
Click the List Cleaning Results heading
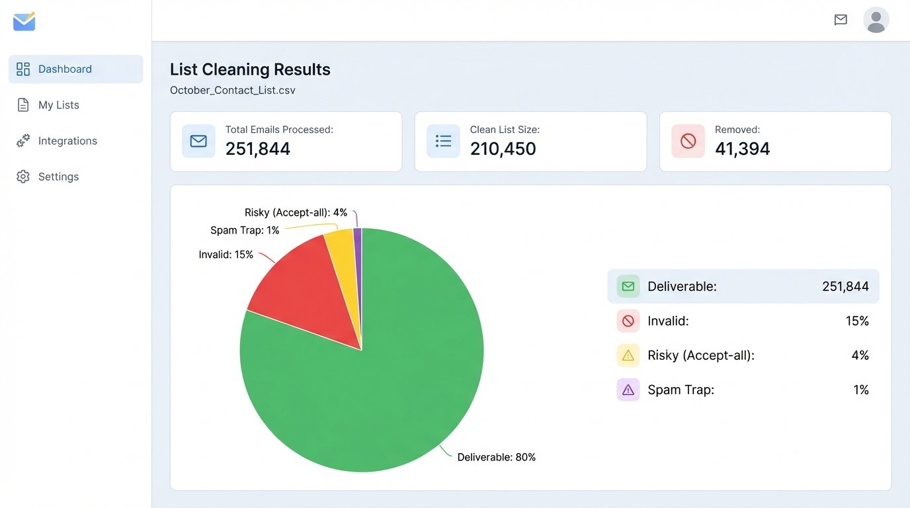250,69
